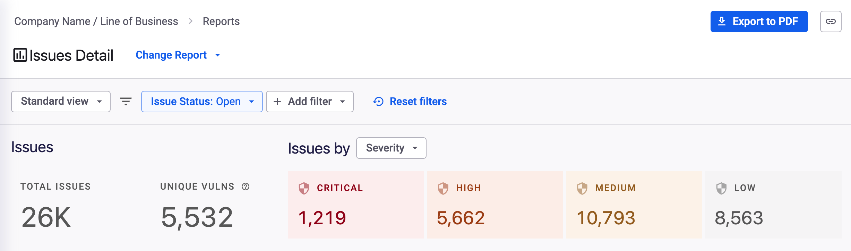This screenshot has height=251, width=851.
Task: Click the Unique Vulns help icon
Action: click(x=246, y=187)
